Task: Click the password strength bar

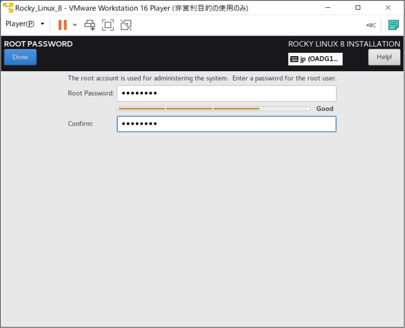Action: tap(213, 108)
